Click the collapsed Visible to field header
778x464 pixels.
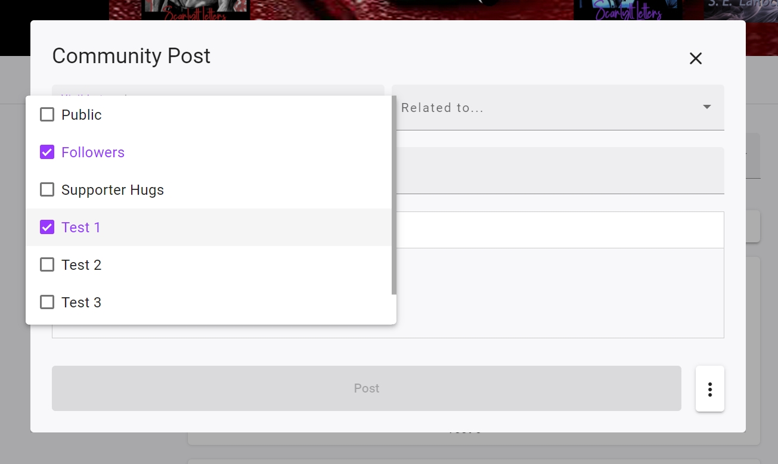(x=218, y=90)
